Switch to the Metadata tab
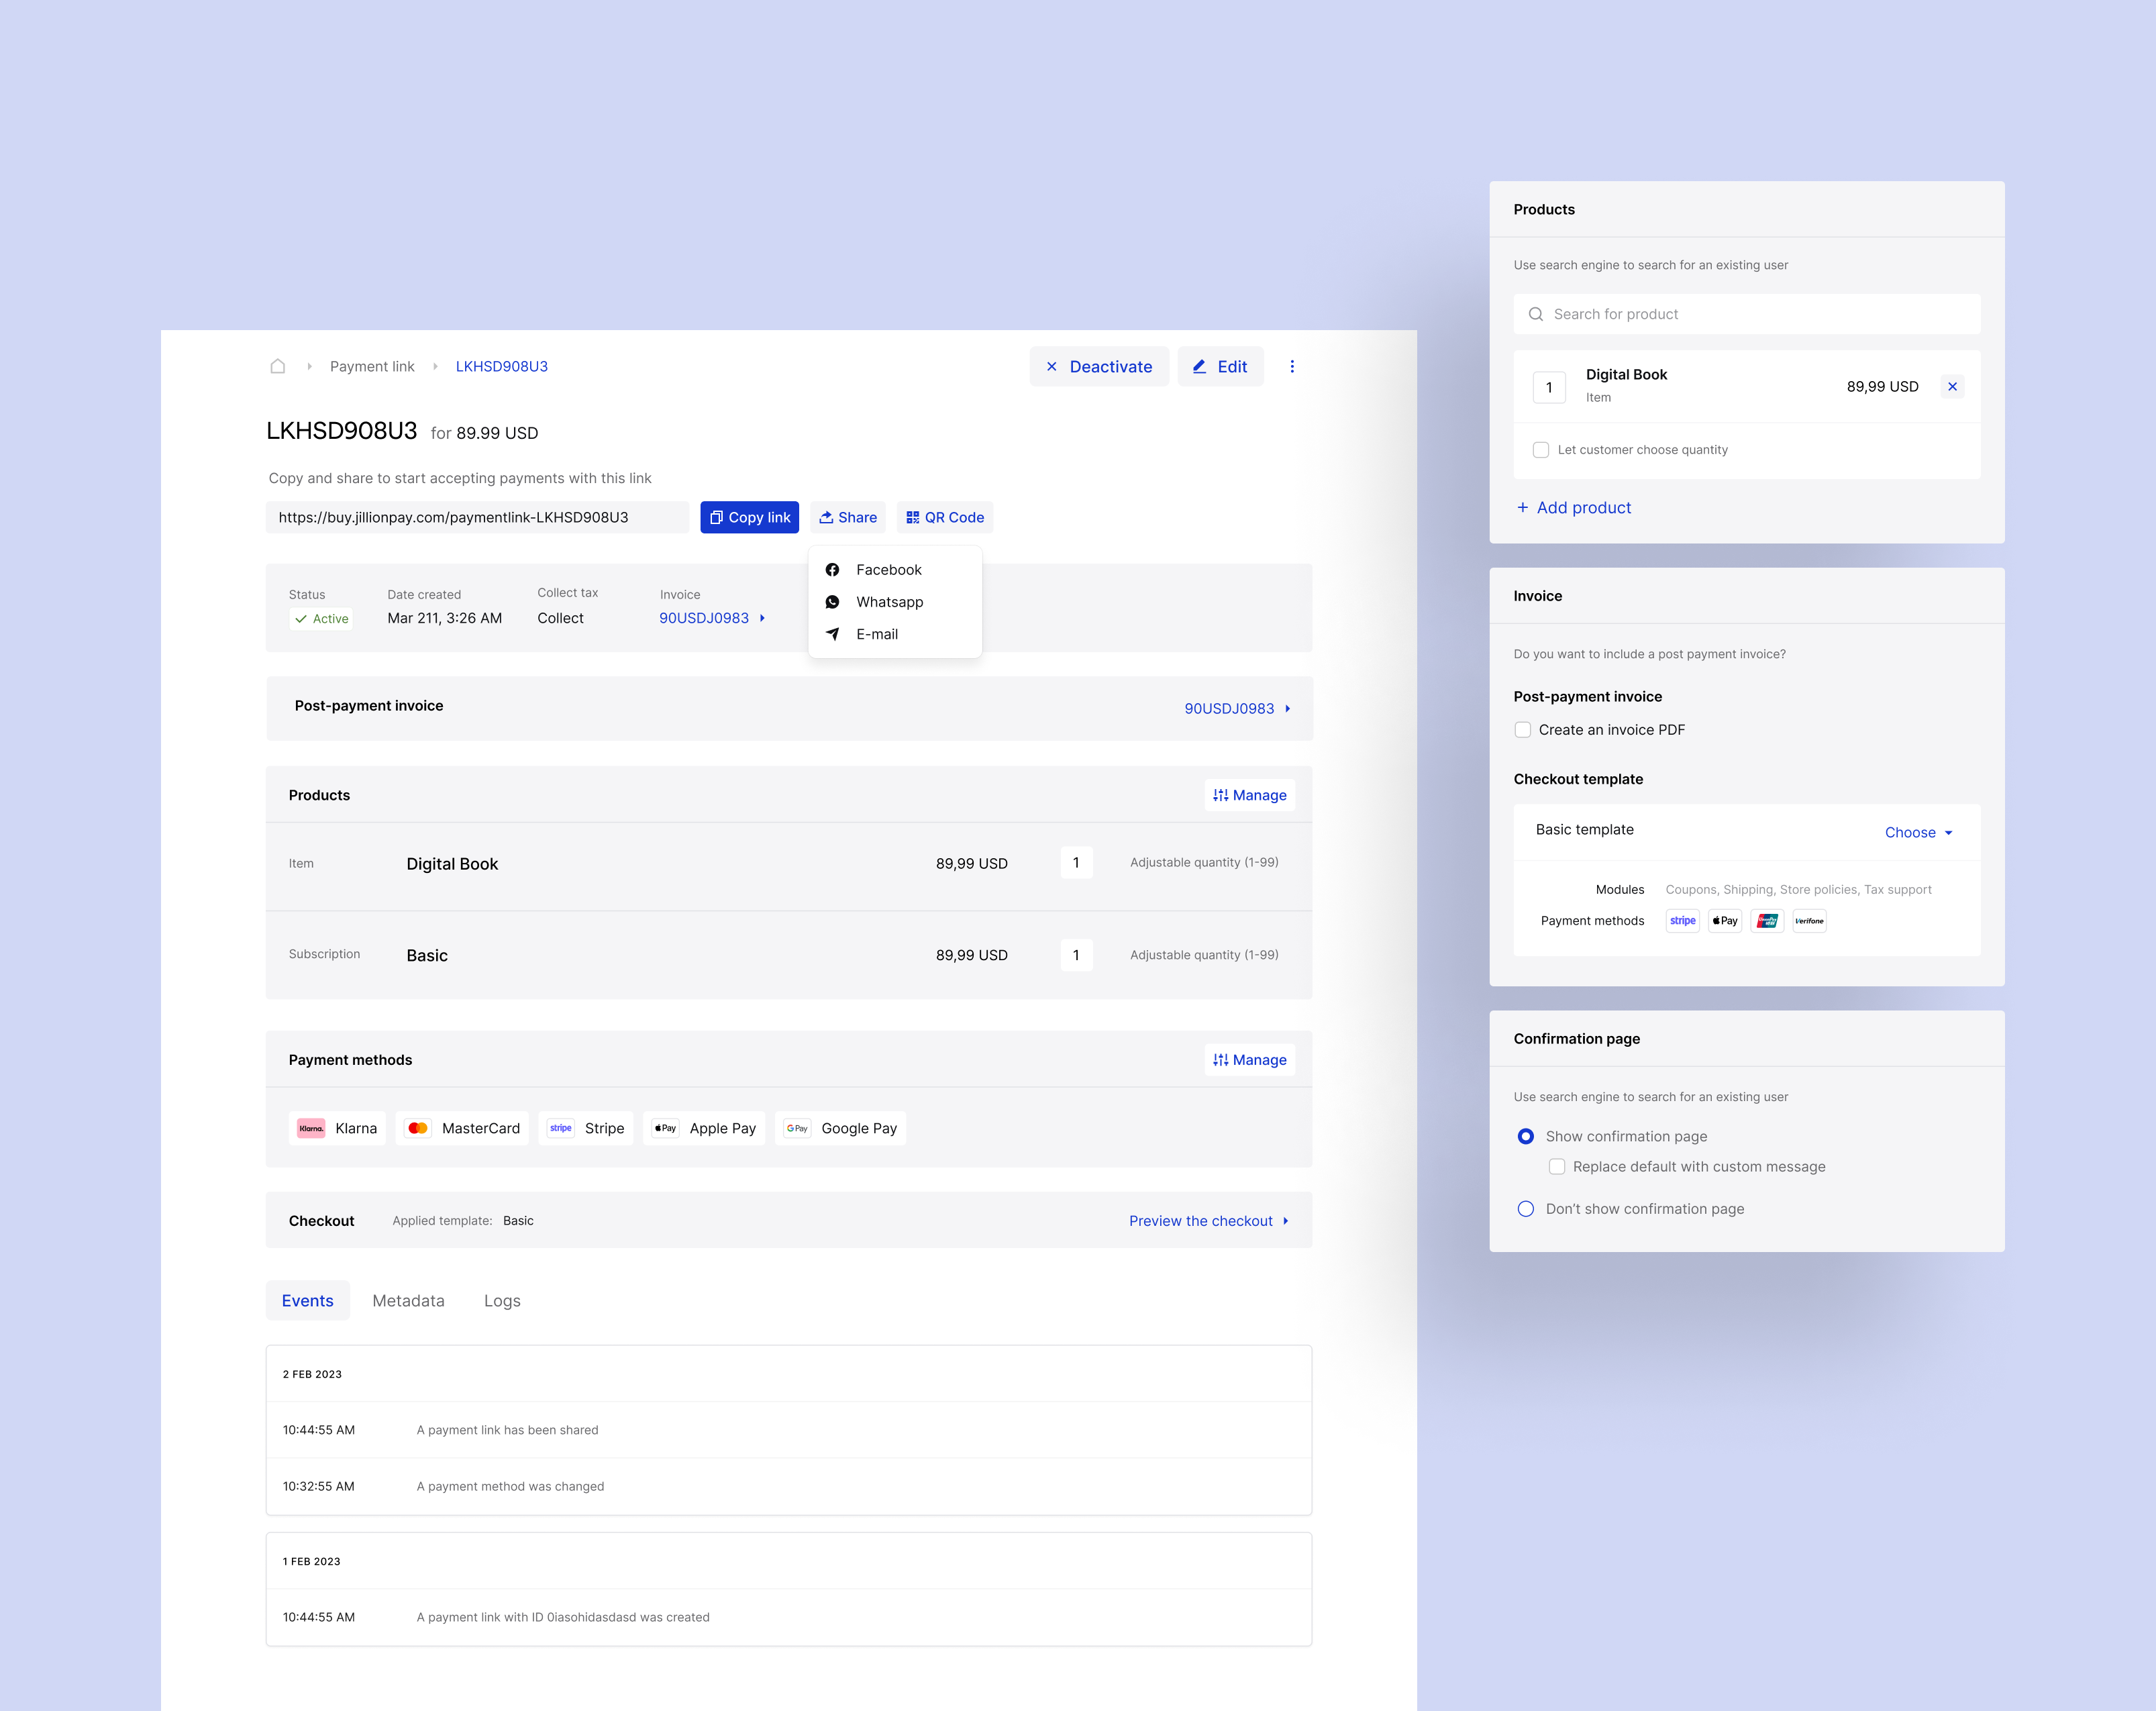Viewport: 2156px width, 1711px height. point(408,1300)
